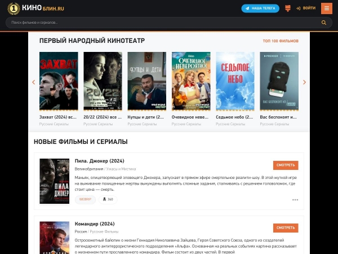Click the Седьмое небо title text
The height and width of the screenshot is (254, 338).
pos(234,117)
